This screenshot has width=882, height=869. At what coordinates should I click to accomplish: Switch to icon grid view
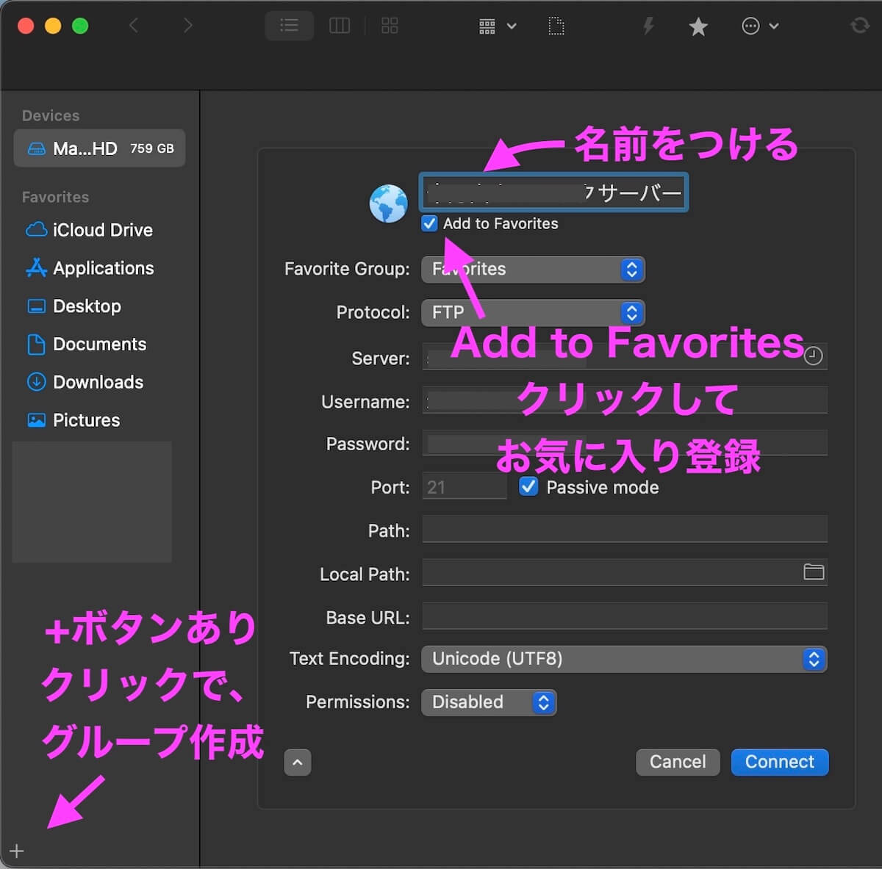[390, 26]
